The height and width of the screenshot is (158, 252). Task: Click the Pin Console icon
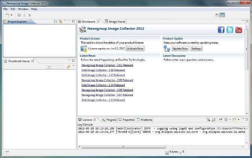tap(220, 120)
